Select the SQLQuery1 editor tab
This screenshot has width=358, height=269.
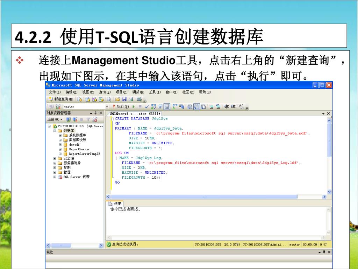(135, 114)
